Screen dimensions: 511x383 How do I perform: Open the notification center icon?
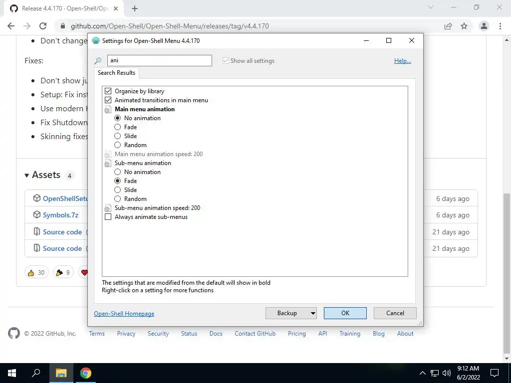pos(495,373)
